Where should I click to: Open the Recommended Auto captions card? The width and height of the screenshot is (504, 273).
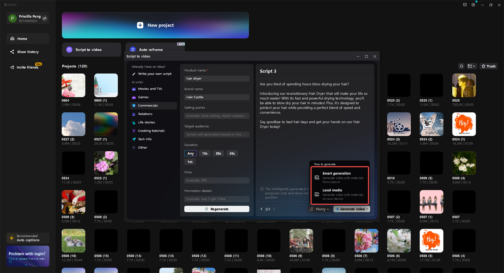[x=28, y=238]
